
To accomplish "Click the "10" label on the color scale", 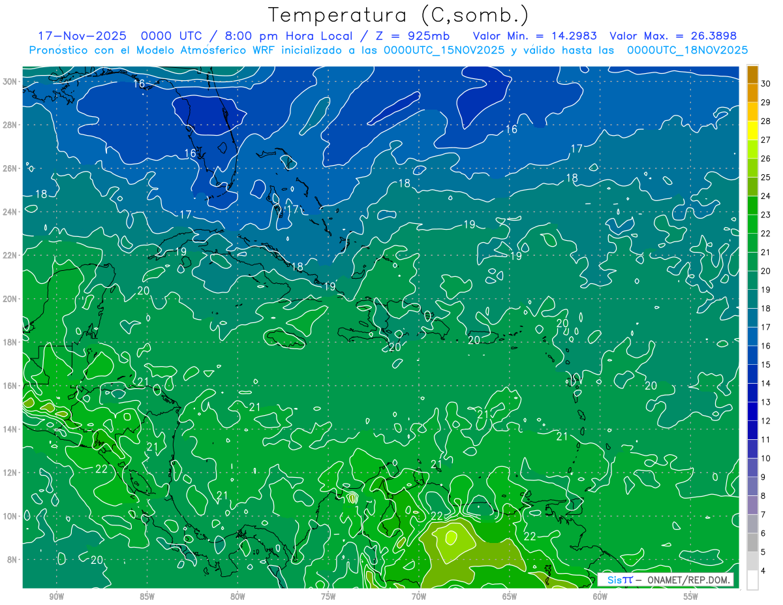I will 765,458.
